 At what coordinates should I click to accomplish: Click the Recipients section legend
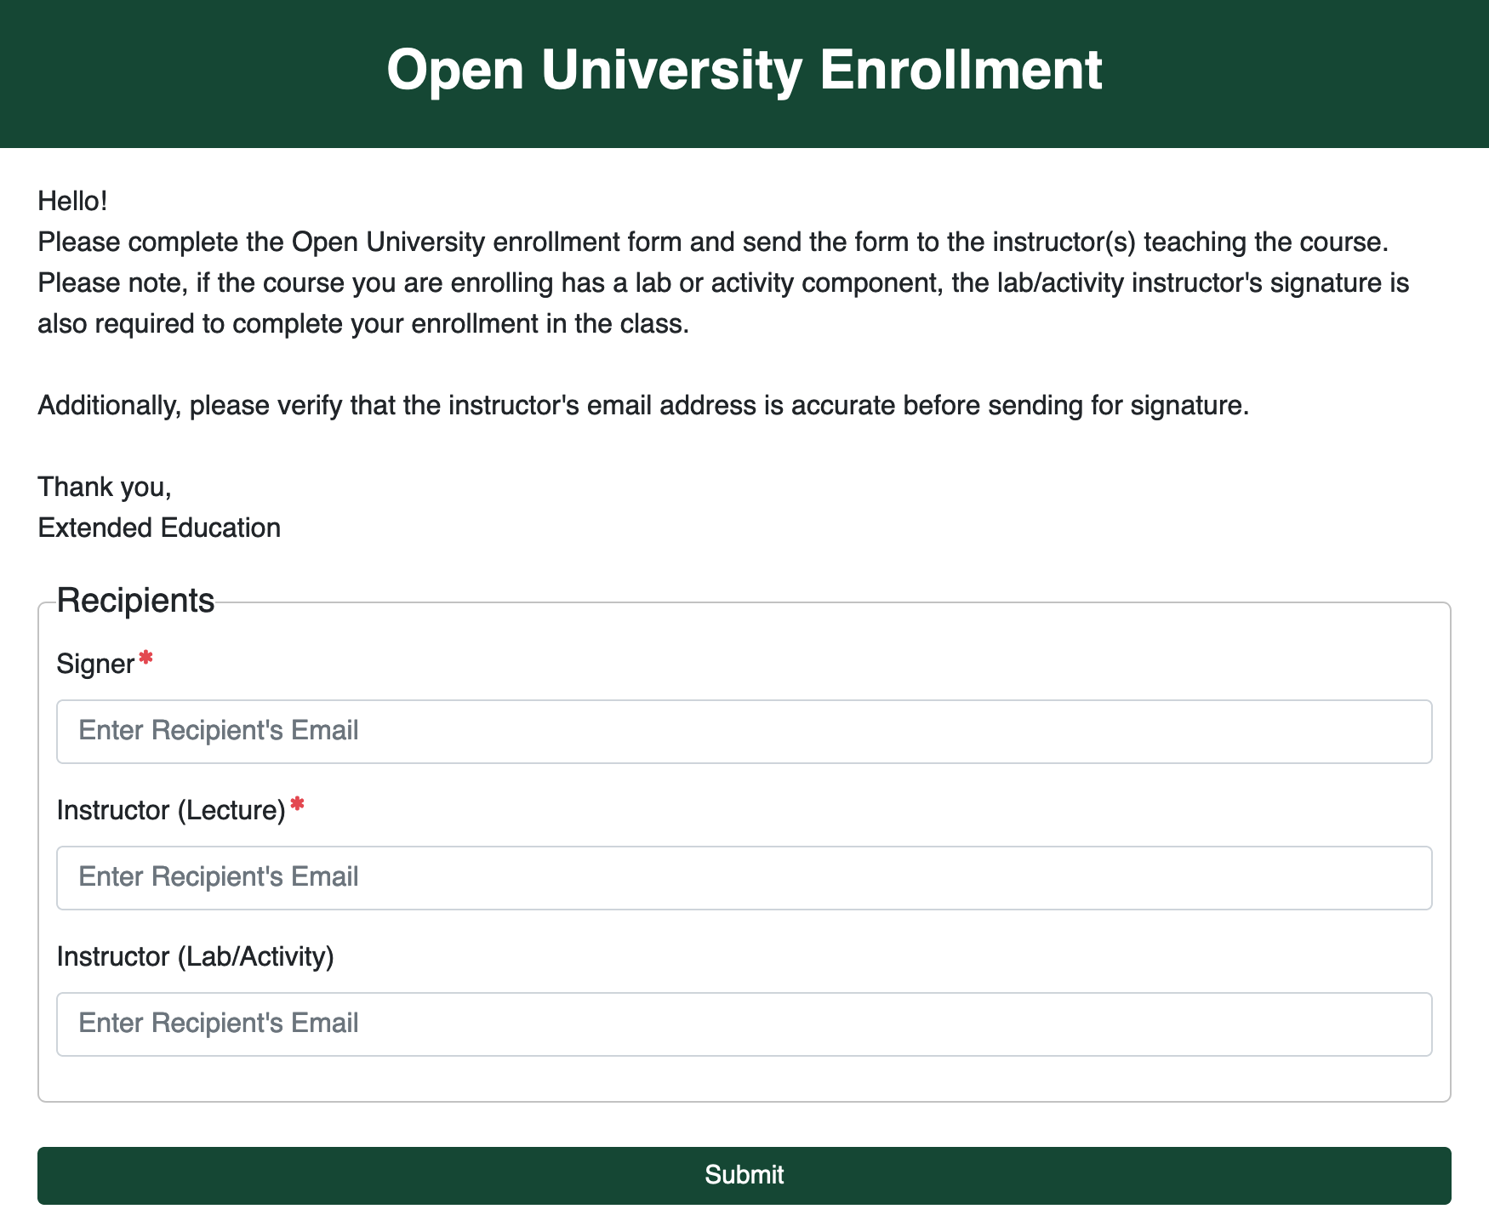(x=135, y=600)
